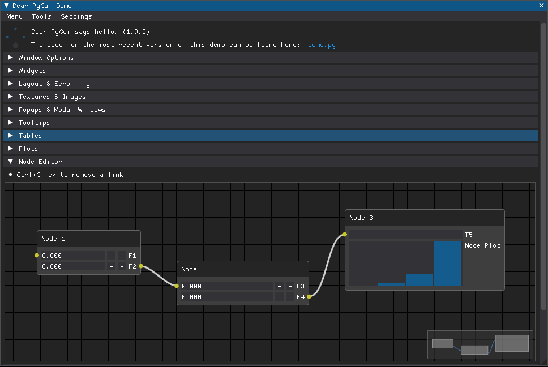This screenshot has width=548, height=367.
Task: Click the minus icon beside the F1 field
Action: 111,256
